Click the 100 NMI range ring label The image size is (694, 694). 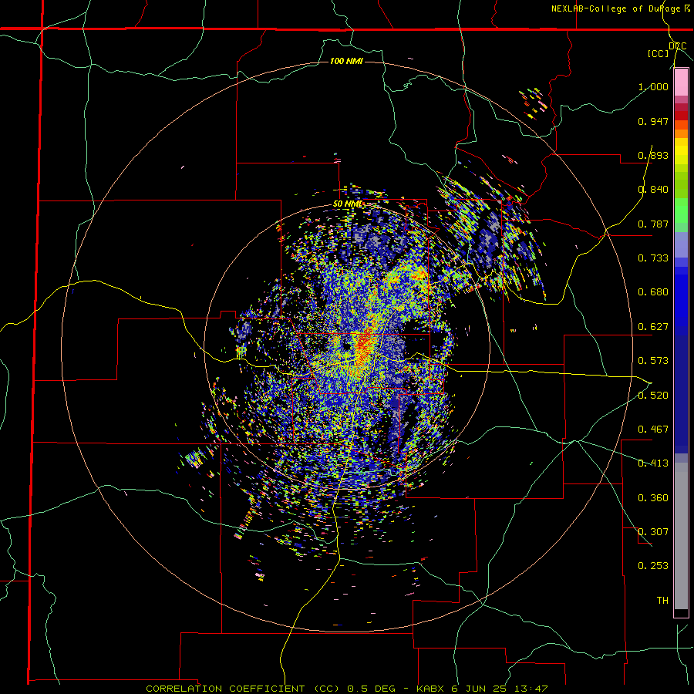pos(346,61)
